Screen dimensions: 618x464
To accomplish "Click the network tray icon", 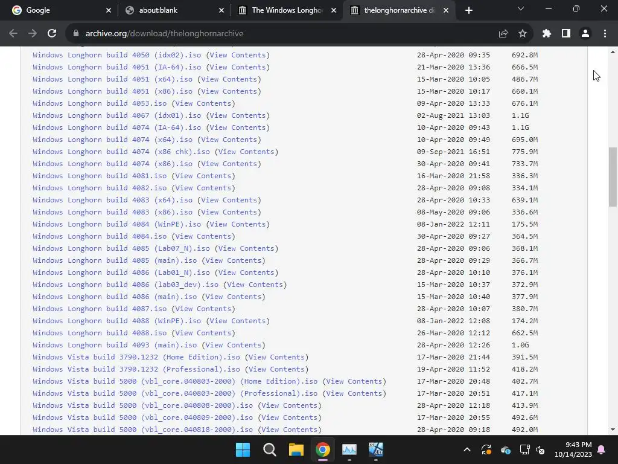I will pos(524,449).
